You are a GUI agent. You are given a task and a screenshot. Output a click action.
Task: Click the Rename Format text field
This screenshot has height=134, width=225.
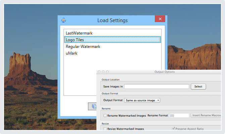179,116
